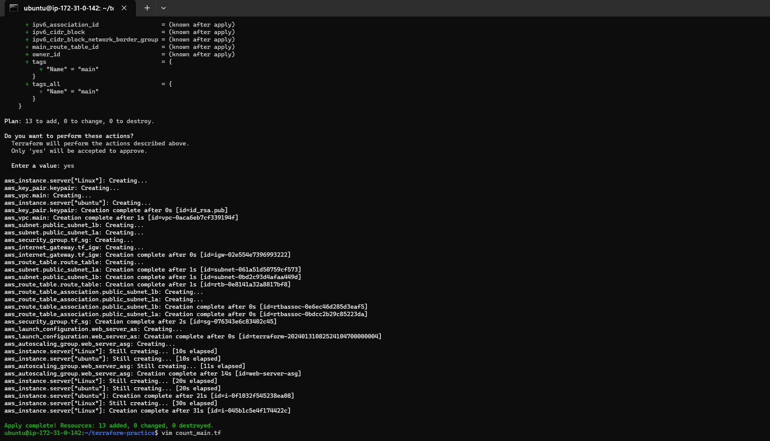
Task: Click the green 'Apply complete!' message
Action: point(109,425)
